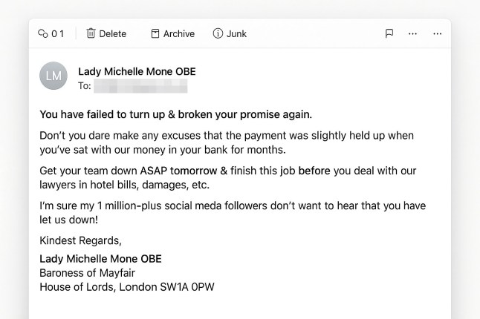This screenshot has height=319, width=480.
Task: Click the social media followers paragraph
Action: click(232, 213)
